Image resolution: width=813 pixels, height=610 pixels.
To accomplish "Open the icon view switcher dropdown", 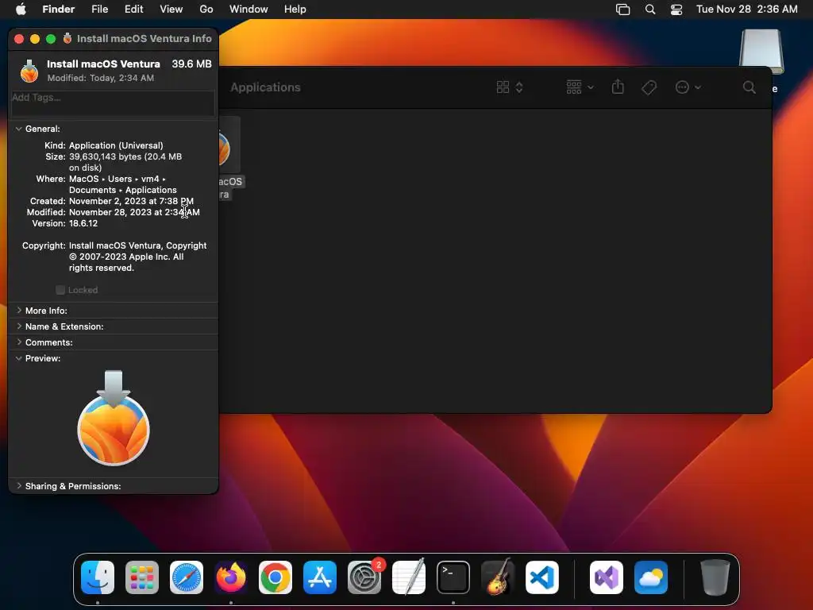I will point(510,87).
